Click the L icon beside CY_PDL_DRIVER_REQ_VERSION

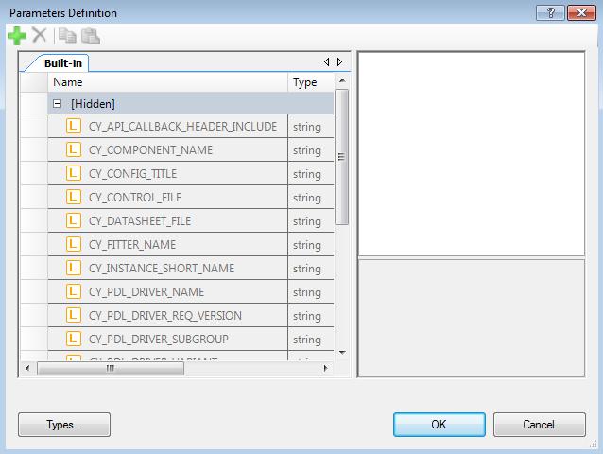coord(74,315)
